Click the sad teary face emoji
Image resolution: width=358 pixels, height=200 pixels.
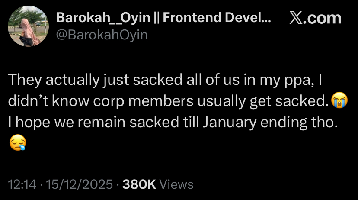tap(17, 142)
